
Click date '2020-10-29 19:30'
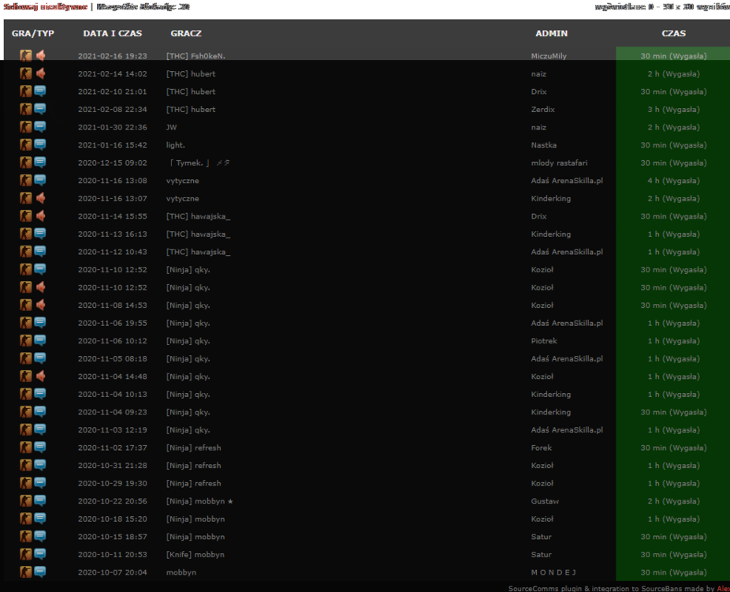coord(112,483)
